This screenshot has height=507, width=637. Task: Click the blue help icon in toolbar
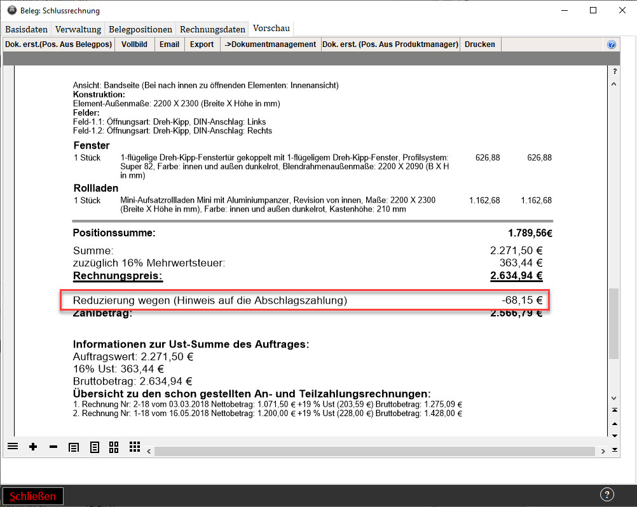(612, 44)
